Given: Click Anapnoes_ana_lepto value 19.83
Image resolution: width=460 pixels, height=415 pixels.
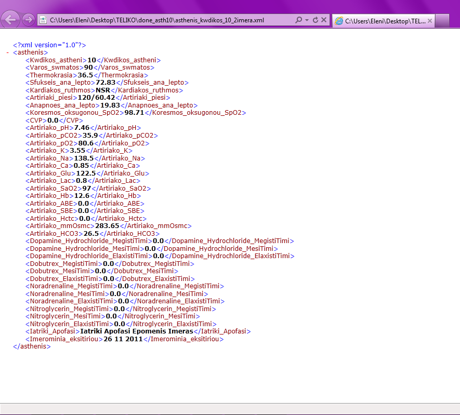Looking at the screenshot, I should (110, 105).
